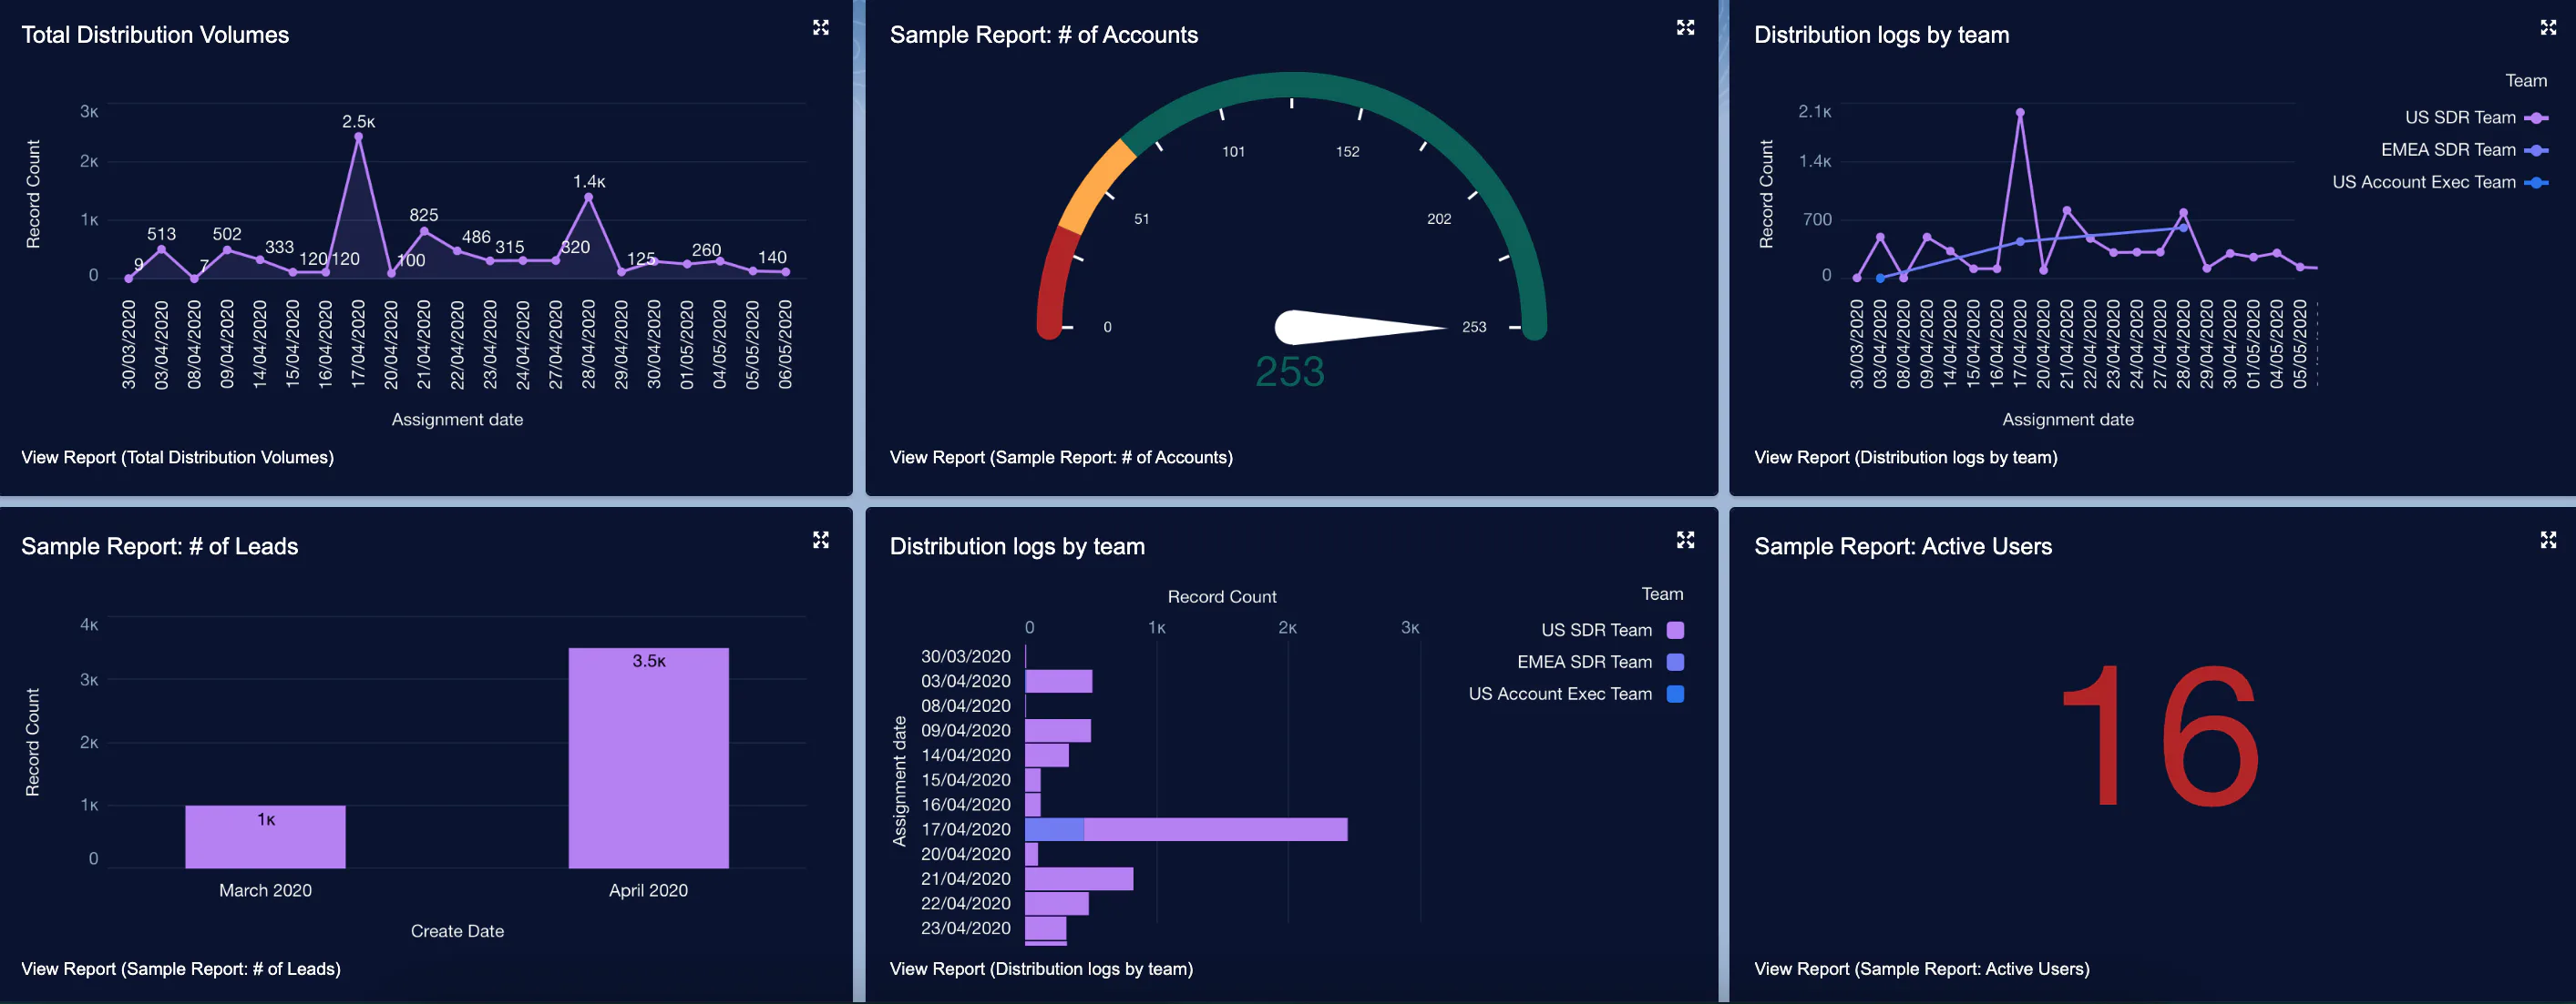This screenshot has height=1004, width=2576.
Task: Click the Sample Report: Active Users title
Action: click(1902, 546)
